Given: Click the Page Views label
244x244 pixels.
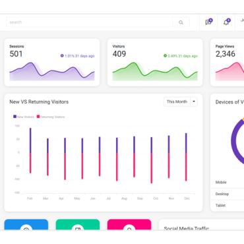Looking at the screenshot, I should [225, 46].
